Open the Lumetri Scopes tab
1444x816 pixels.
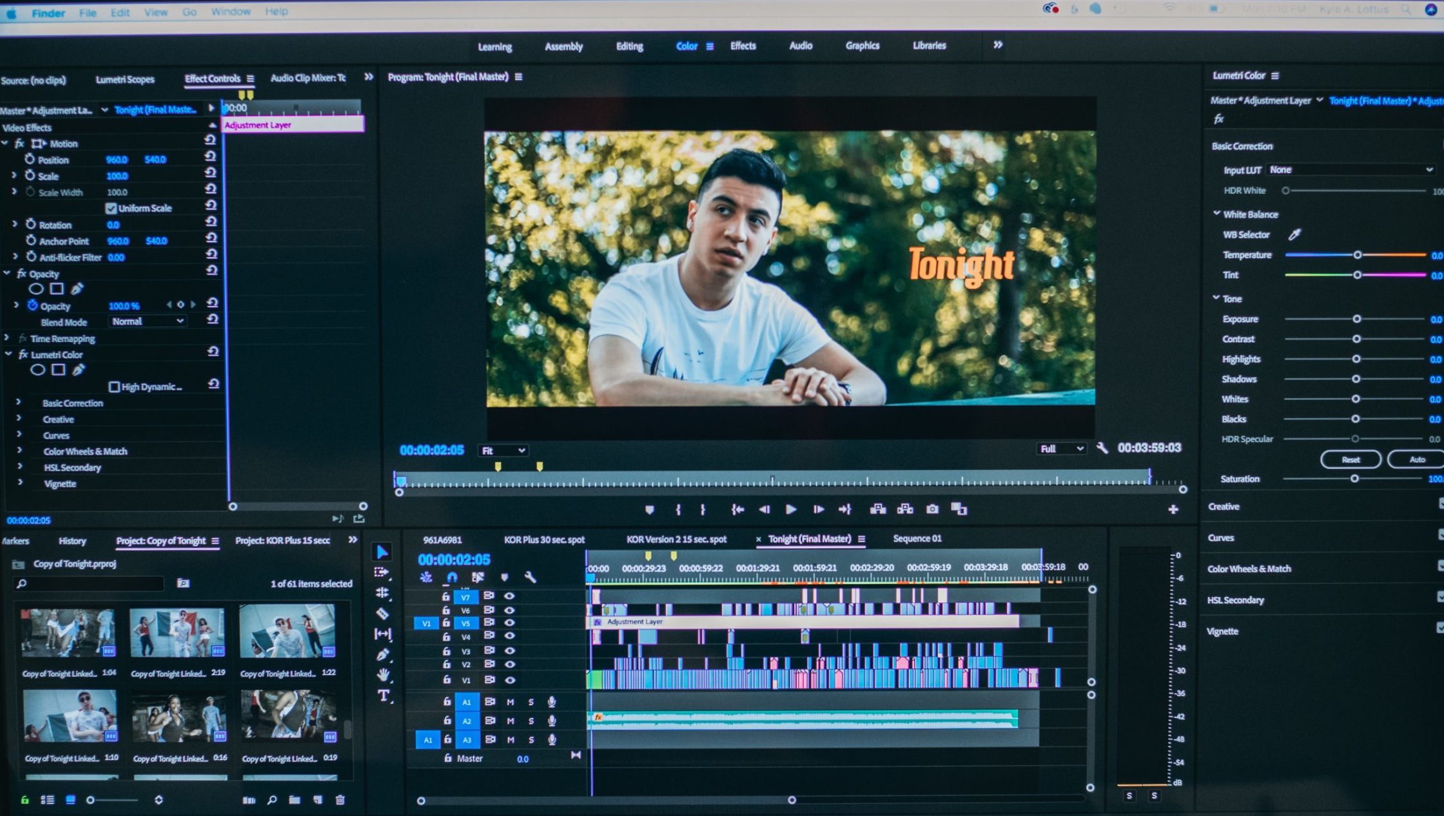point(125,80)
